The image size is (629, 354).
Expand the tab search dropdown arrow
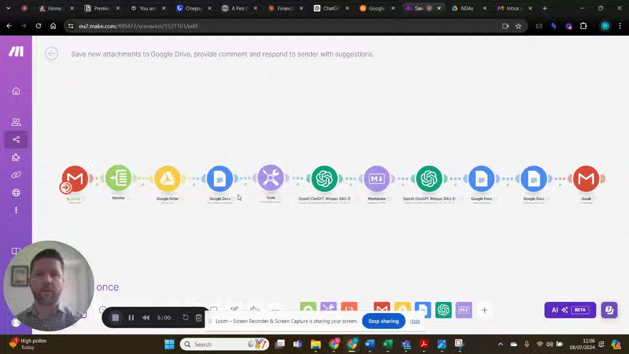pos(8,8)
